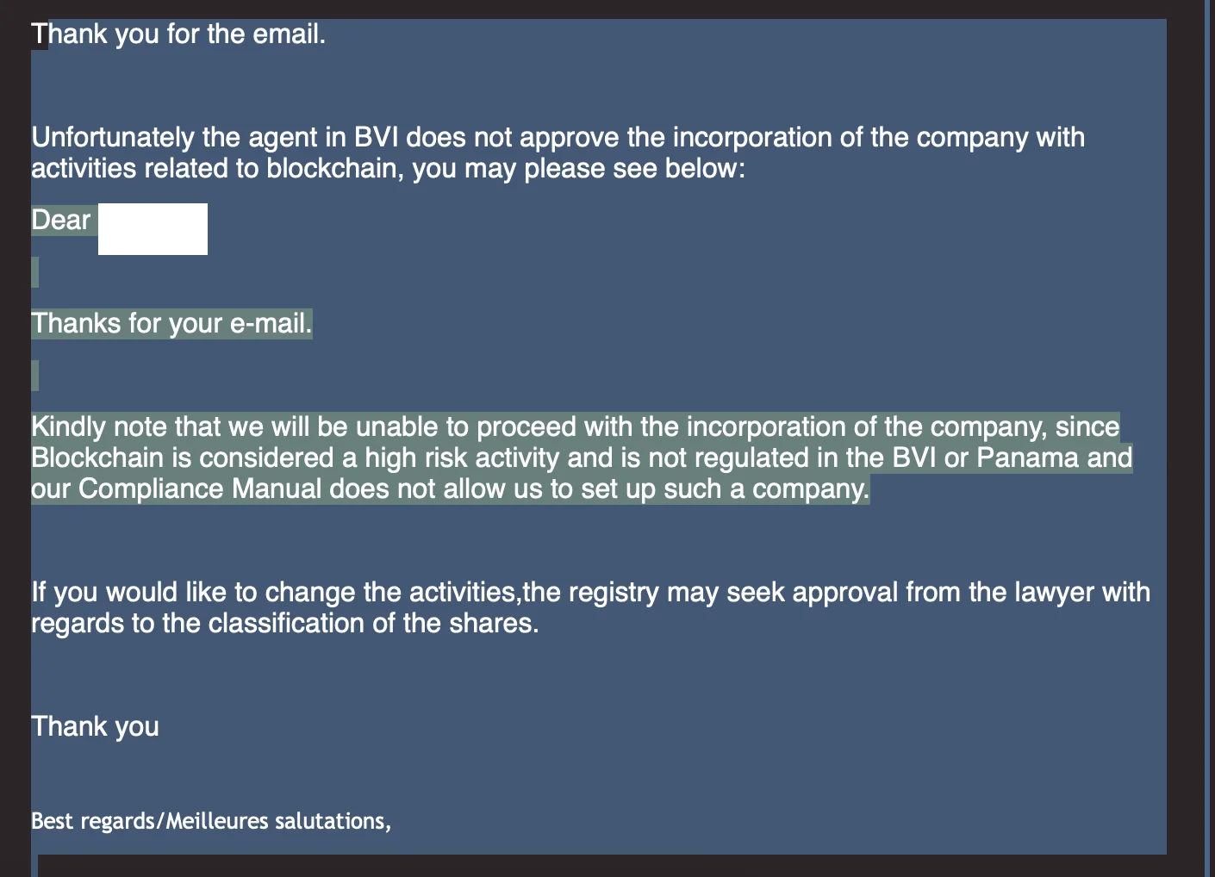Click the vertical scrollbar at the right edge
This screenshot has height=877, width=1215.
[x=1208, y=438]
